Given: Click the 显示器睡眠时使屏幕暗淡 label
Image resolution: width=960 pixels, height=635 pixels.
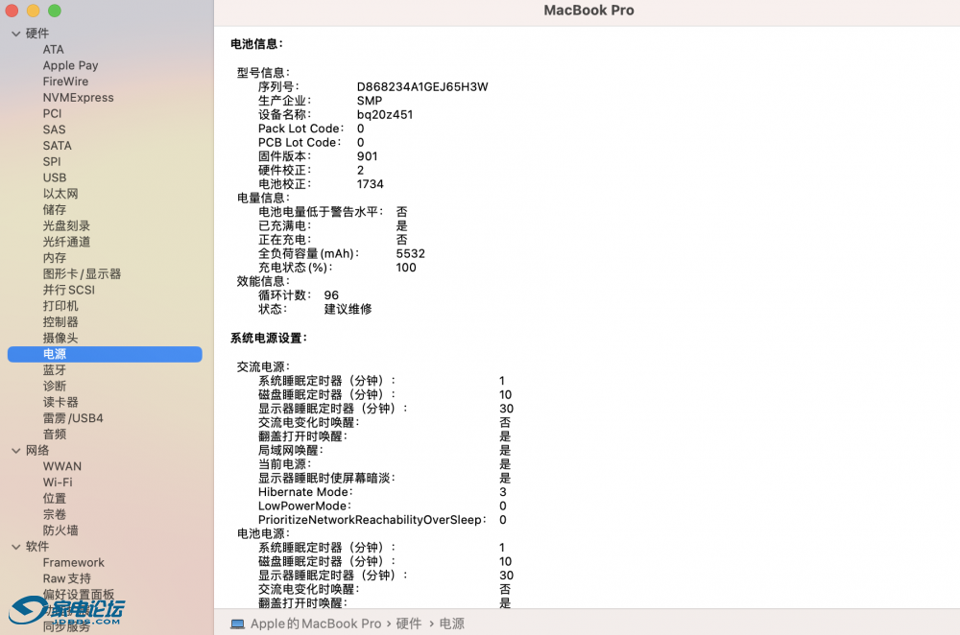Looking at the screenshot, I should (x=326, y=479).
